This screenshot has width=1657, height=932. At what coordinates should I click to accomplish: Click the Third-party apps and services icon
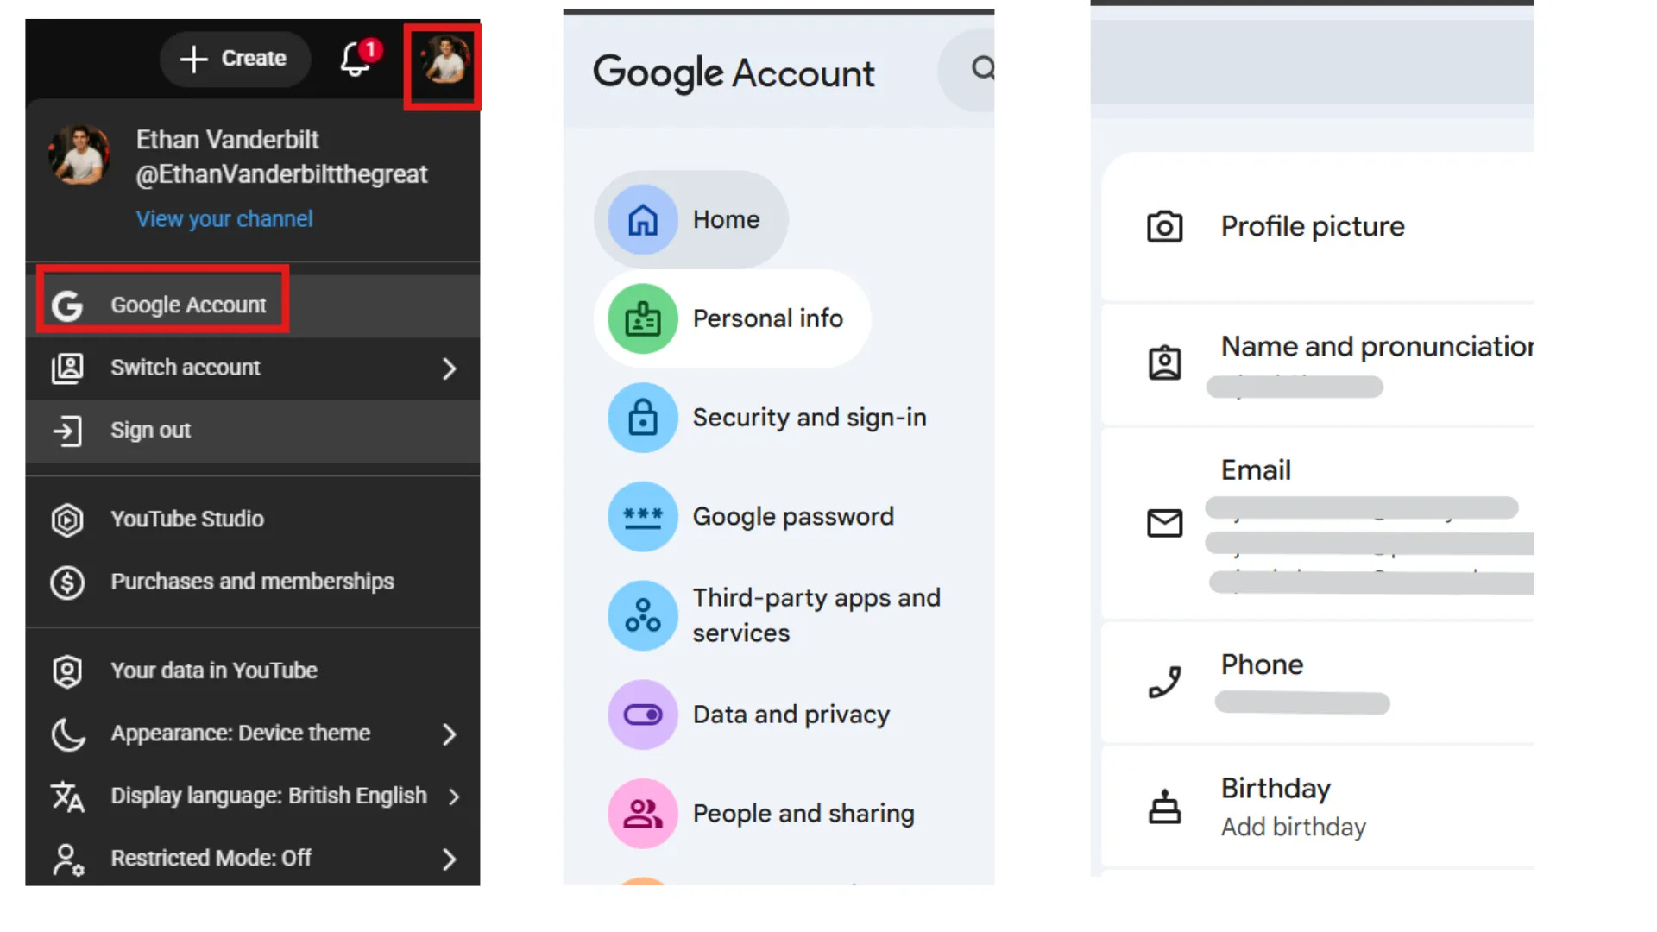(x=642, y=615)
